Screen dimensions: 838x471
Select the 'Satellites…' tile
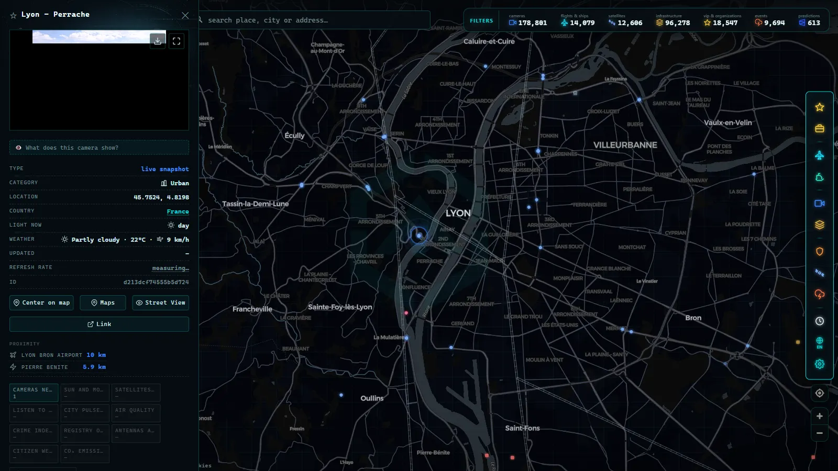coord(136,392)
